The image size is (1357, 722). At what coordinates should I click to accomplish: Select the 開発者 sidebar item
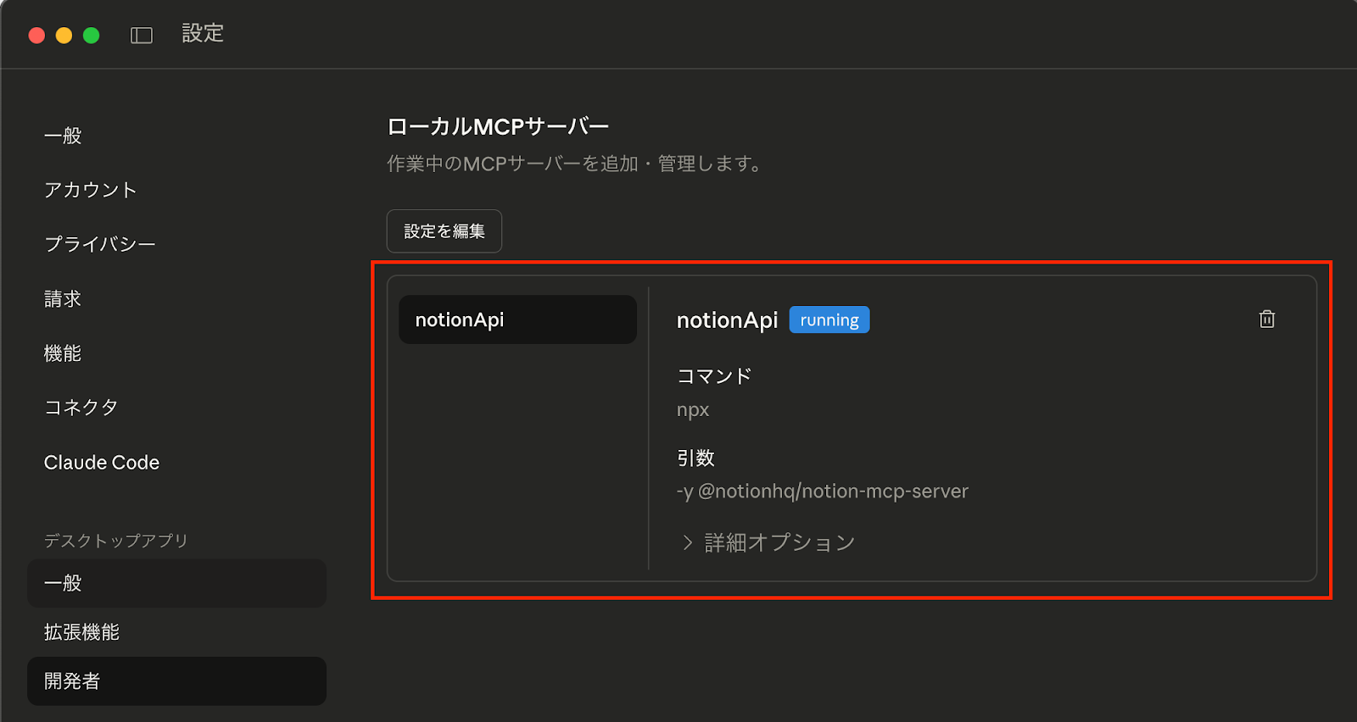(x=176, y=681)
